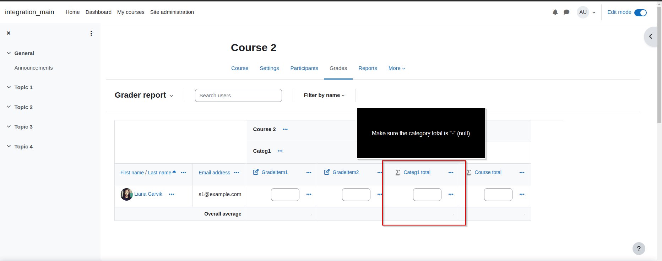Click the integration_main site name
Image resolution: width=662 pixels, height=261 pixels.
coord(29,12)
